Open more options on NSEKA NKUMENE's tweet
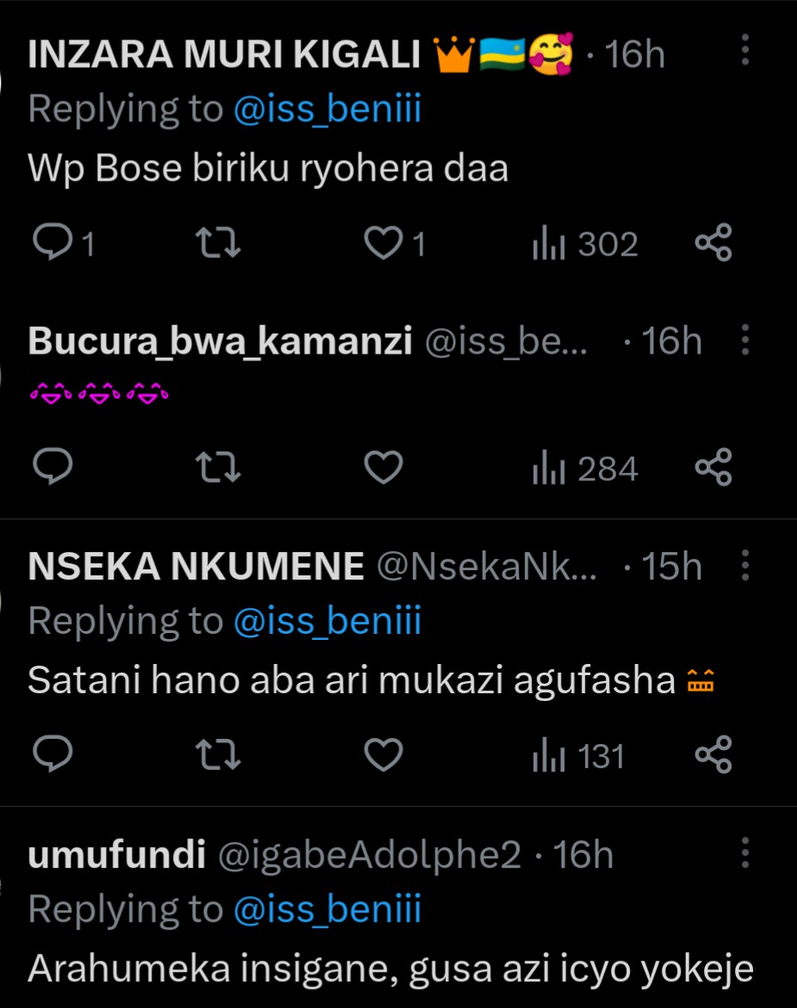Screen dimensions: 797x1008 [x=745, y=567]
